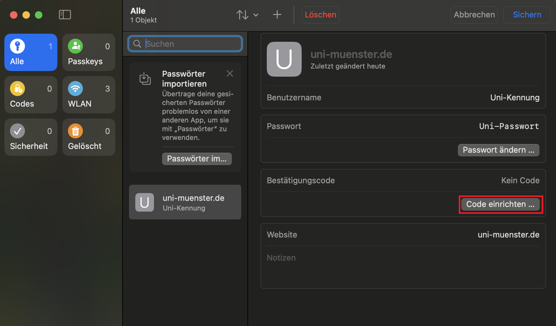
Task: Dismiss the Passwörter importieren banner
Action: point(230,74)
